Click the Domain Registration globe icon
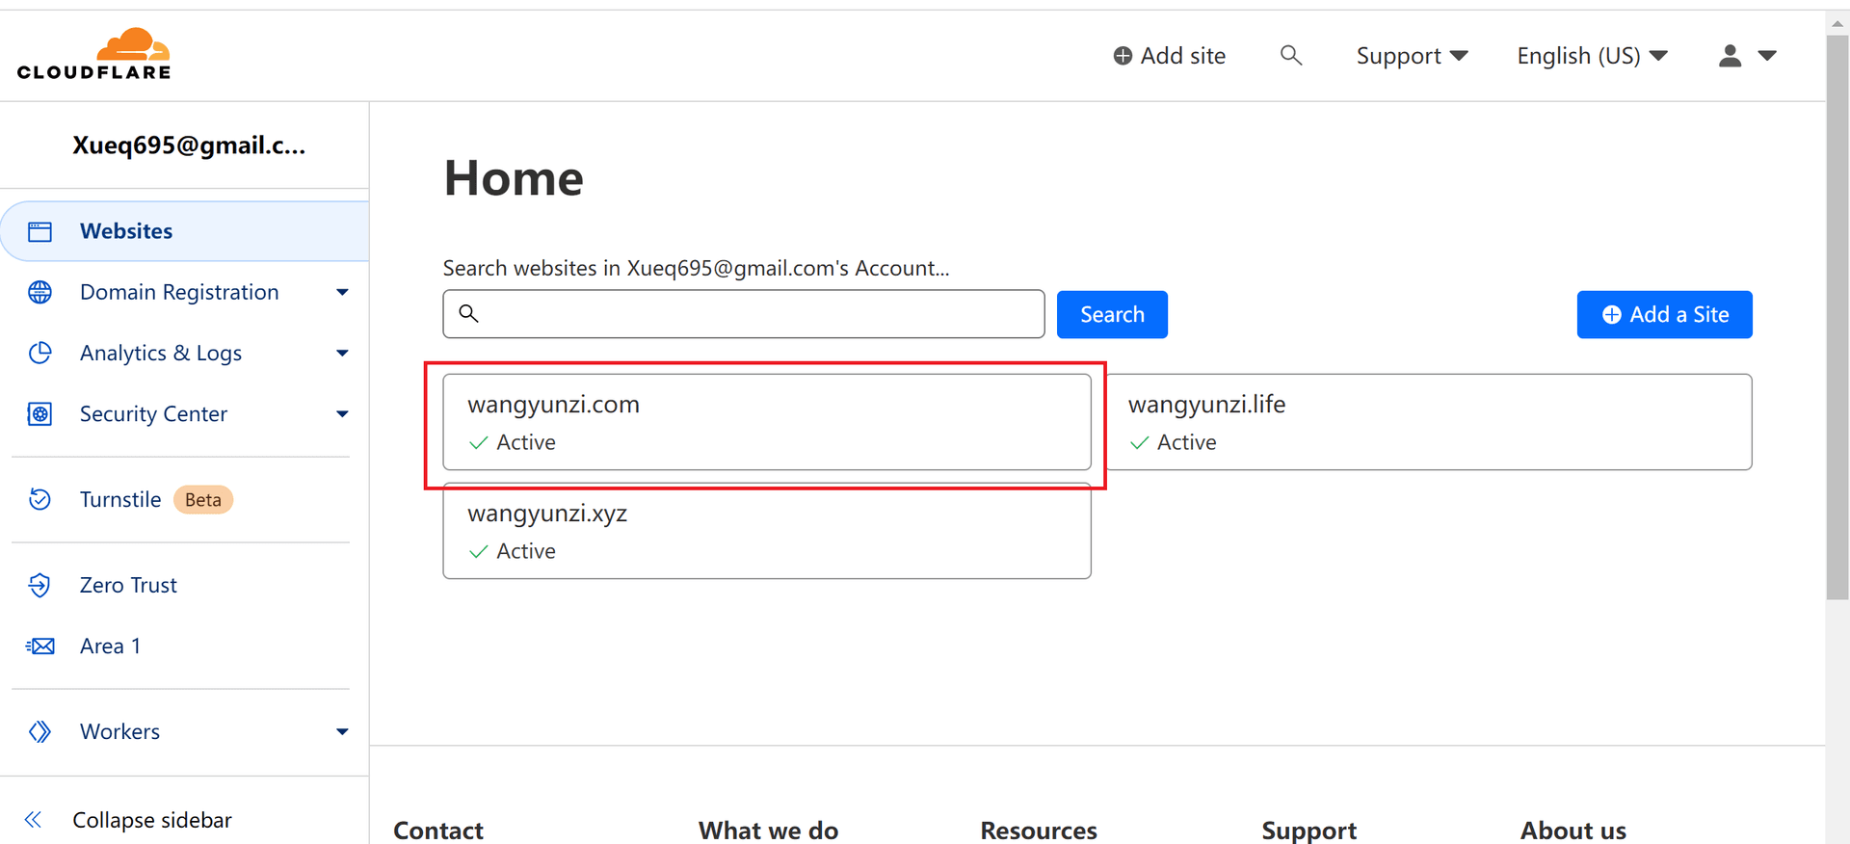Viewport: 1850px width, 844px height. pos(40,292)
